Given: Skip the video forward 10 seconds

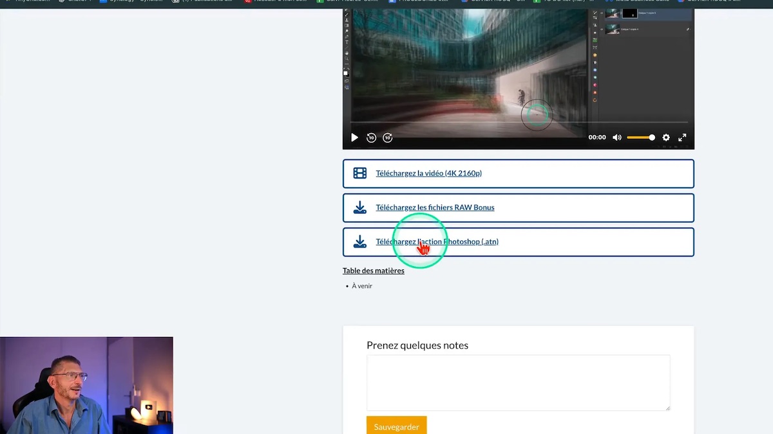Looking at the screenshot, I should 387,138.
